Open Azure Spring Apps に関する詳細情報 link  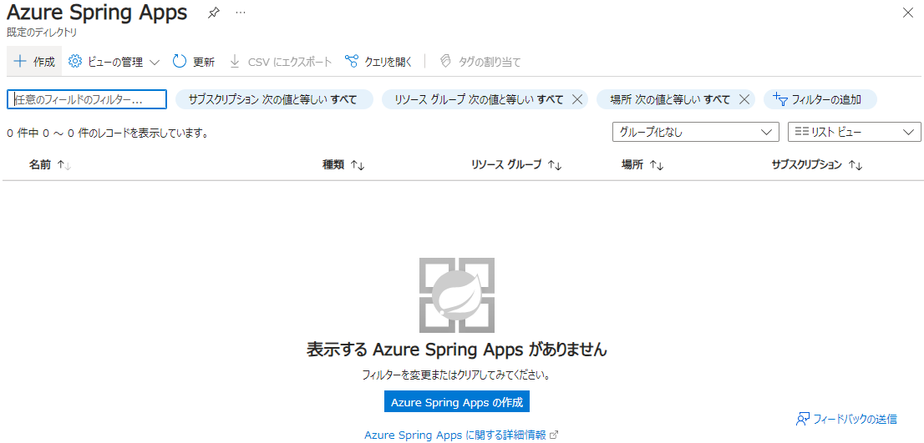[x=461, y=435]
